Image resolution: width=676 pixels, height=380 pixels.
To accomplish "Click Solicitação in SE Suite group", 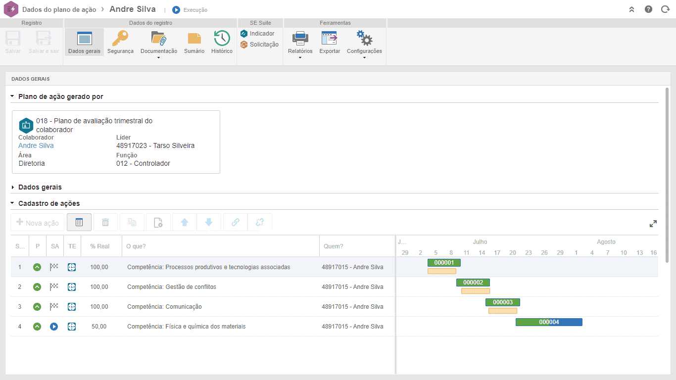I will 259,45.
